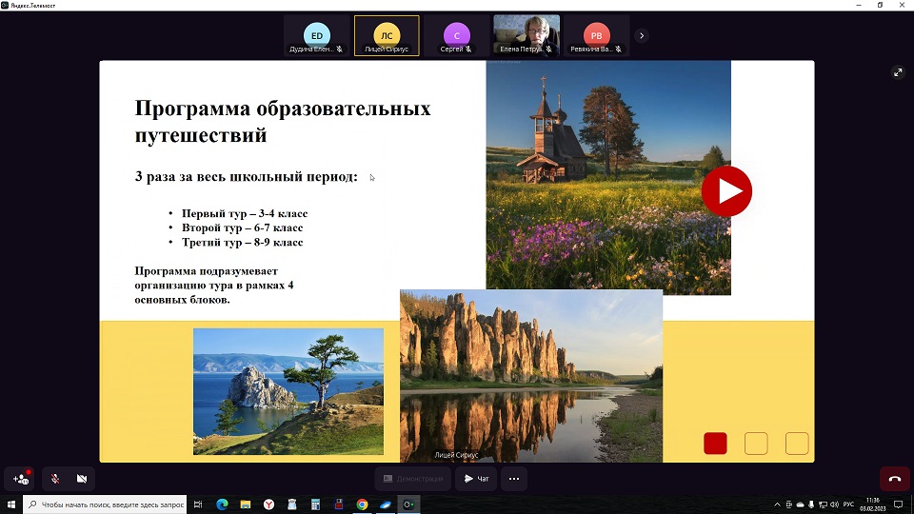The height and width of the screenshot is (514, 914).
Task: Open the add participants panel
Action: [x=21, y=479]
